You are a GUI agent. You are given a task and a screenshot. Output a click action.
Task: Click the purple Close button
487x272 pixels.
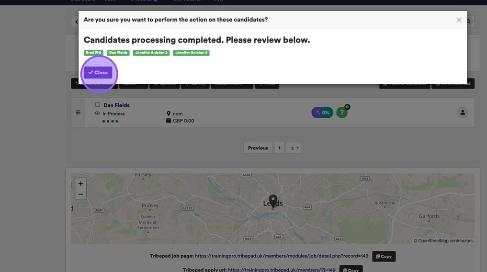click(x=98, y=72)
